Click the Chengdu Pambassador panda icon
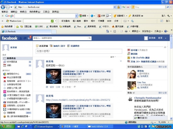This screenshot has height=129, width=173. [130, 99]
